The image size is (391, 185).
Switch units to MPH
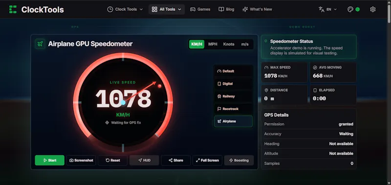click(x=213, y=44)
